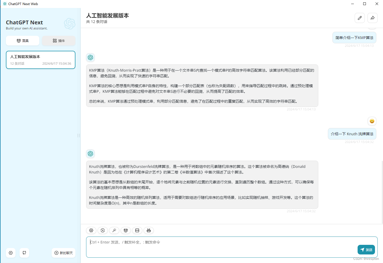Share conversation via export arrow icon

click(373, 18)
